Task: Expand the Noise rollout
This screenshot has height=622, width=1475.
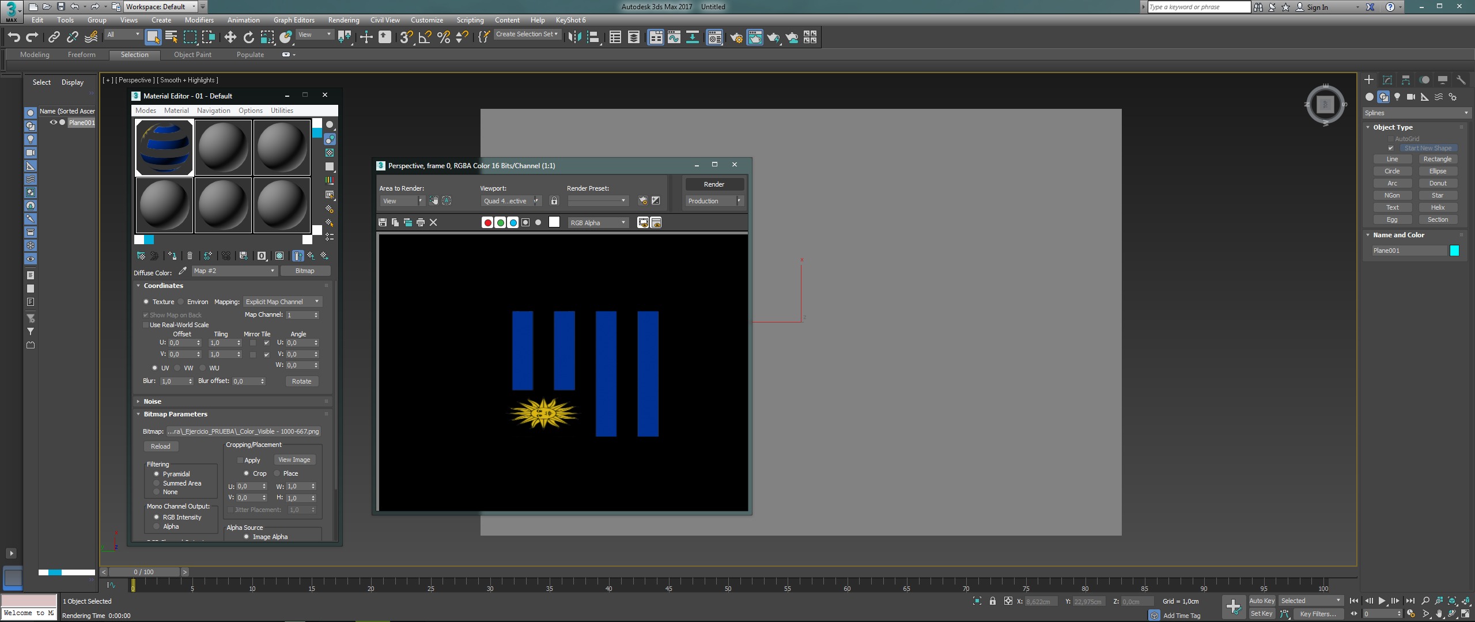Action: 152,401
